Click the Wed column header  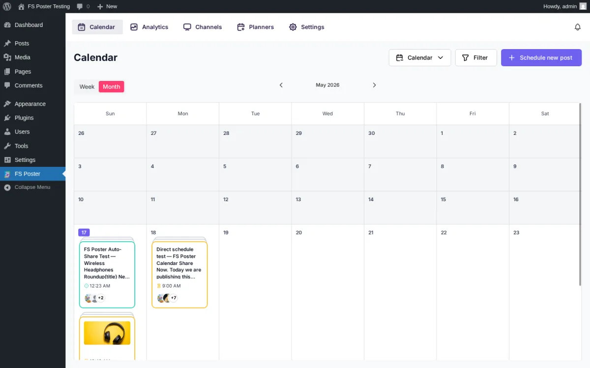tap(327, 113)
